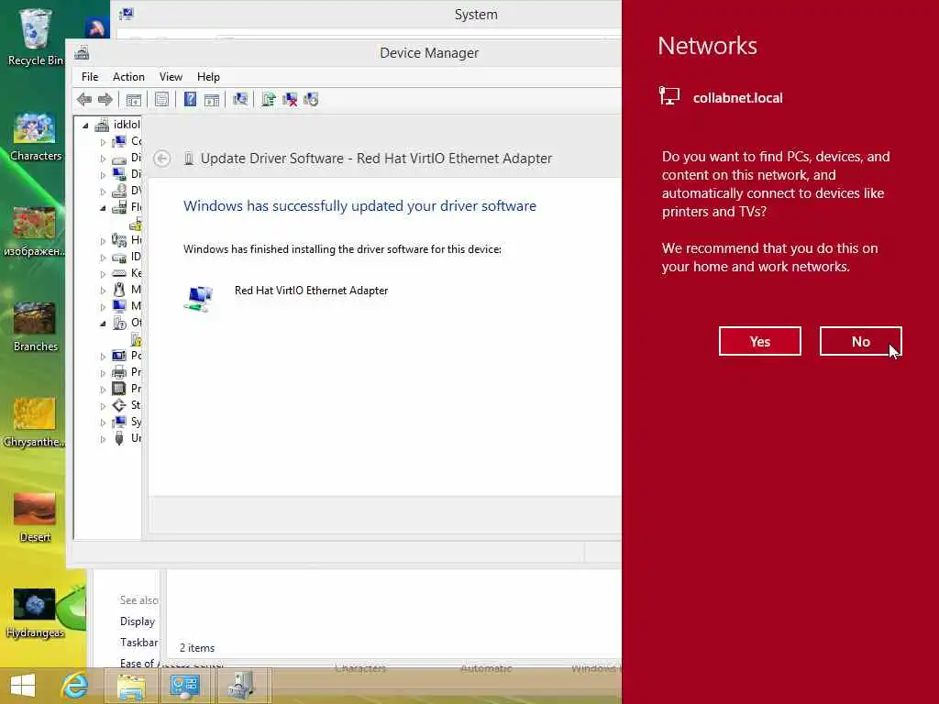Open the Windows Start button

(23, 686)
